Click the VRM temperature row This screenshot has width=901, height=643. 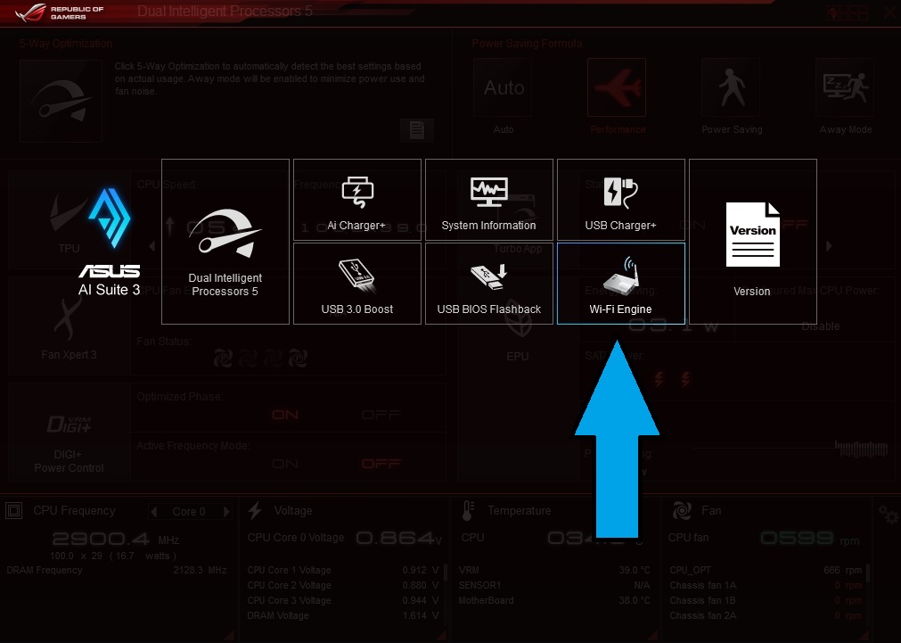click(x=554, y=570)
